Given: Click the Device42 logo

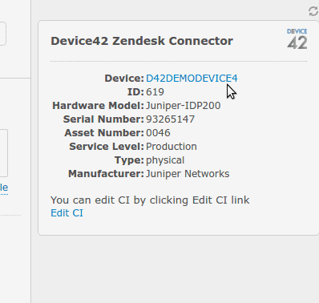Looking at the screenshot, I should pyautogui.click(x=297, y=39).
